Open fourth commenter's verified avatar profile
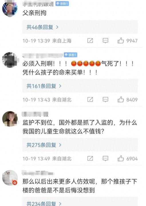The height and width of the screenshot is (206, 146). [x=10, y=178]
